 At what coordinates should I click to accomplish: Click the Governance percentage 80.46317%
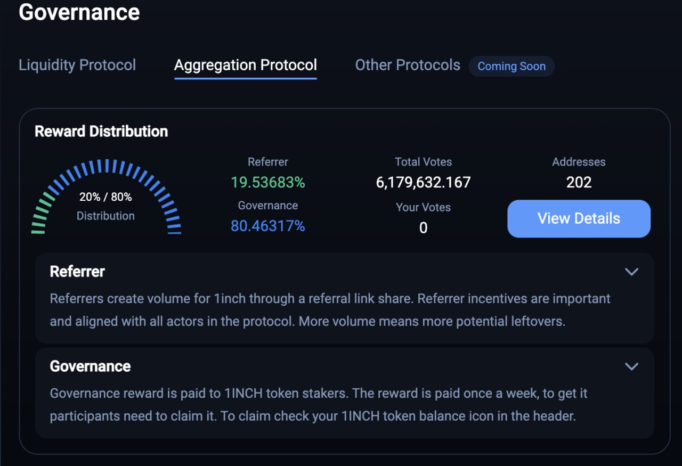point(268,226)
